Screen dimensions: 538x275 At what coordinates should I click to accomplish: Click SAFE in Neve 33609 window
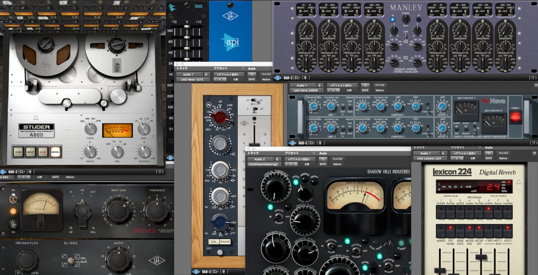point(365,90)
